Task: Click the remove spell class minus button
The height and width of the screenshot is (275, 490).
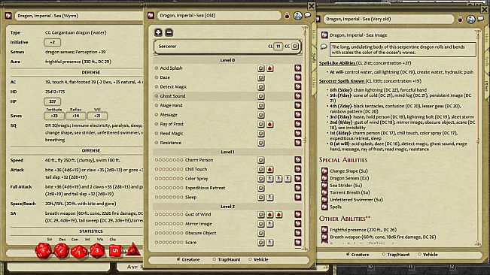Action: pyautogui.click(x=169, y=32)
